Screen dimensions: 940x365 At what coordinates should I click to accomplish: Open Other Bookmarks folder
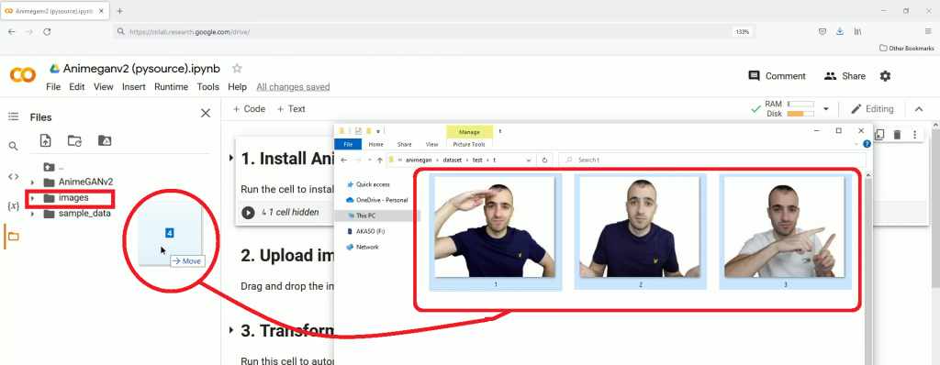[x=906, y=48]
